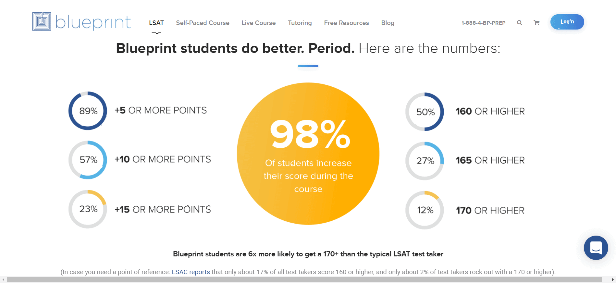Follow the LSAC reports link
The width and height of the screenshot is (616, 283).
(x=191, y=272)
